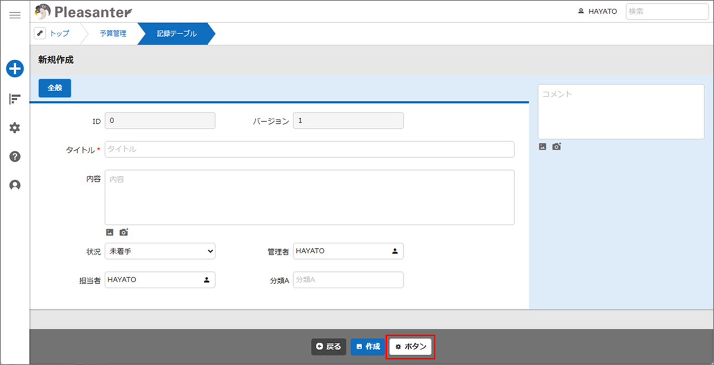Focus the 検索 search box
The image size is (714, 365).
(x=667, y=11)
